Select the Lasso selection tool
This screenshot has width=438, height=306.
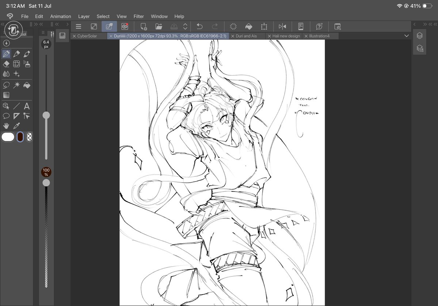(x=6, y=85)
